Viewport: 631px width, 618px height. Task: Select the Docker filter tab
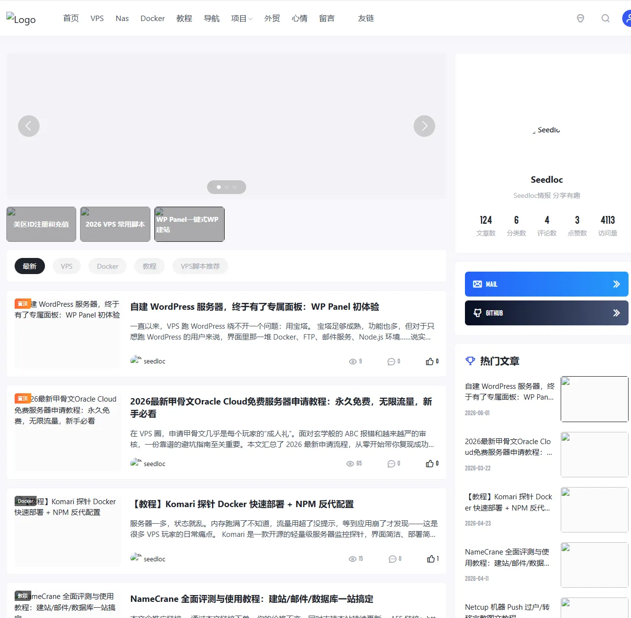tap(107, 266)
